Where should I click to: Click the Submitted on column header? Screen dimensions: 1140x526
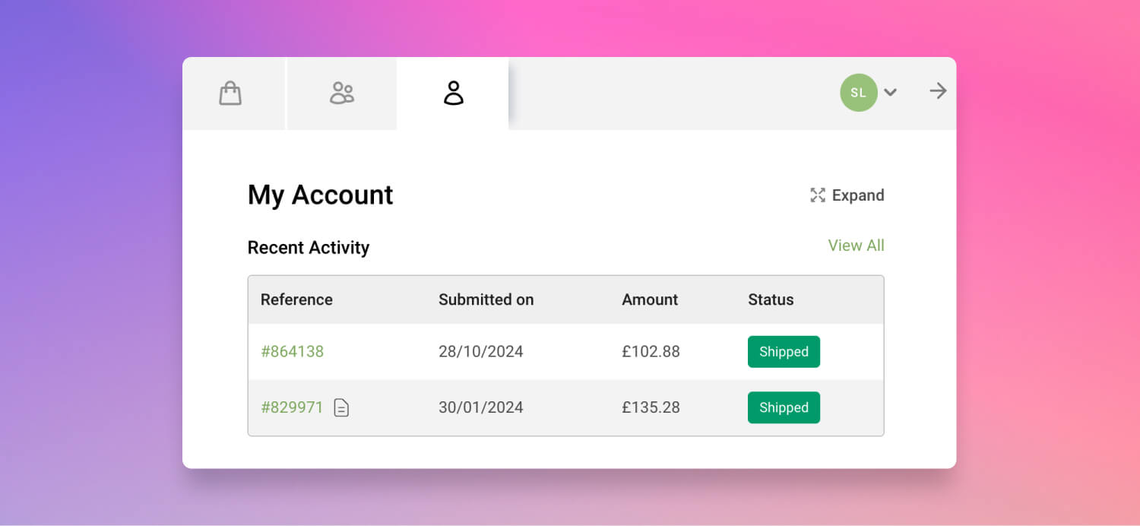pyautogui.click(x=486, y=299)
